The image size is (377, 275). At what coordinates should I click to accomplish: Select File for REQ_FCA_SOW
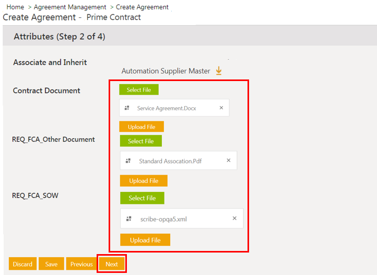142,198
